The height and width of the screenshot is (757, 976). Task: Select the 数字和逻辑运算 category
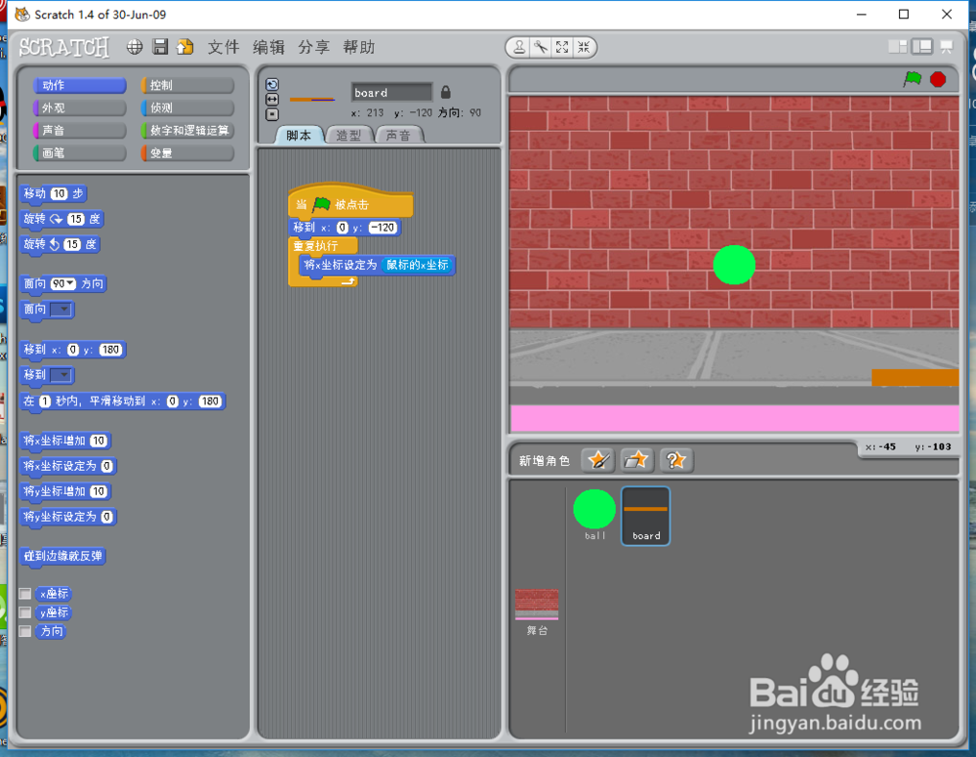[187, 130]
